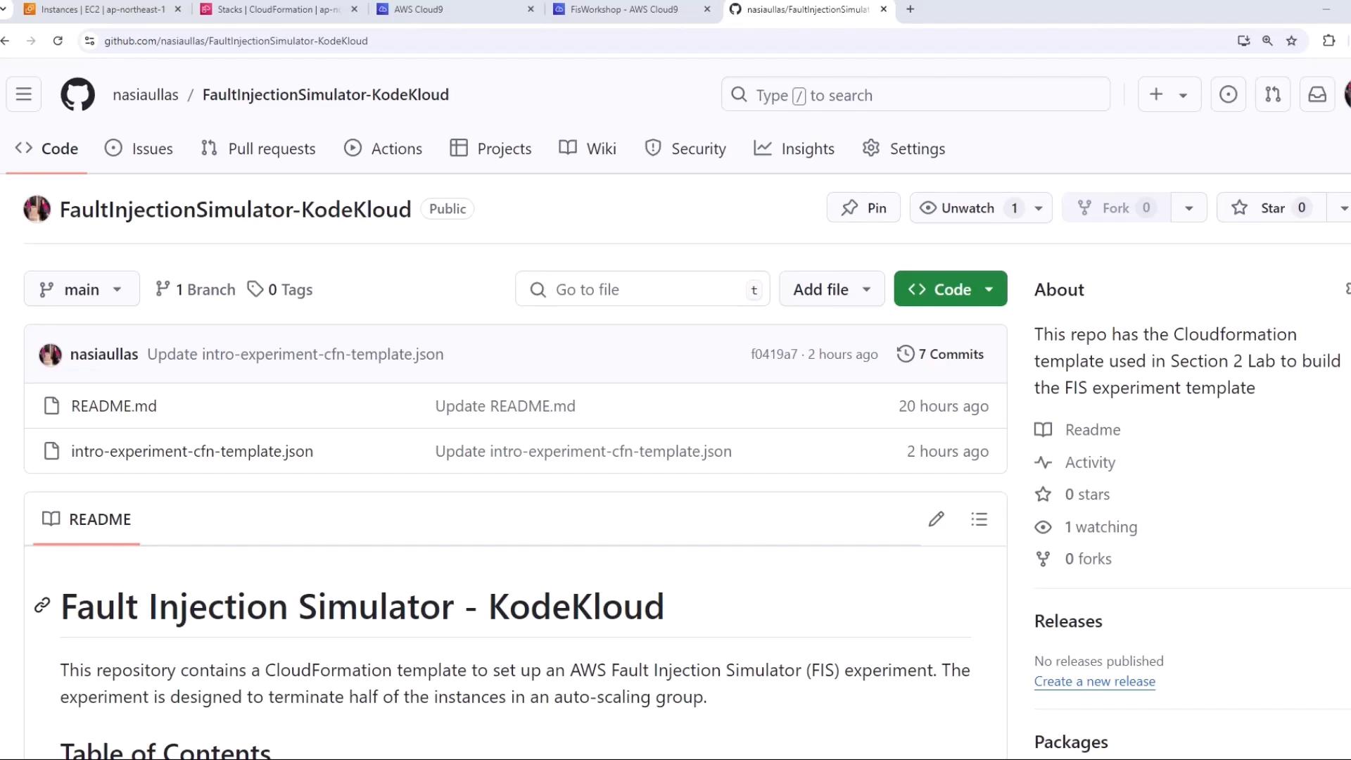This screenshot has height=760, width=1351.
Task: Switch to the Actions tab
Action: tap(383, 148)
